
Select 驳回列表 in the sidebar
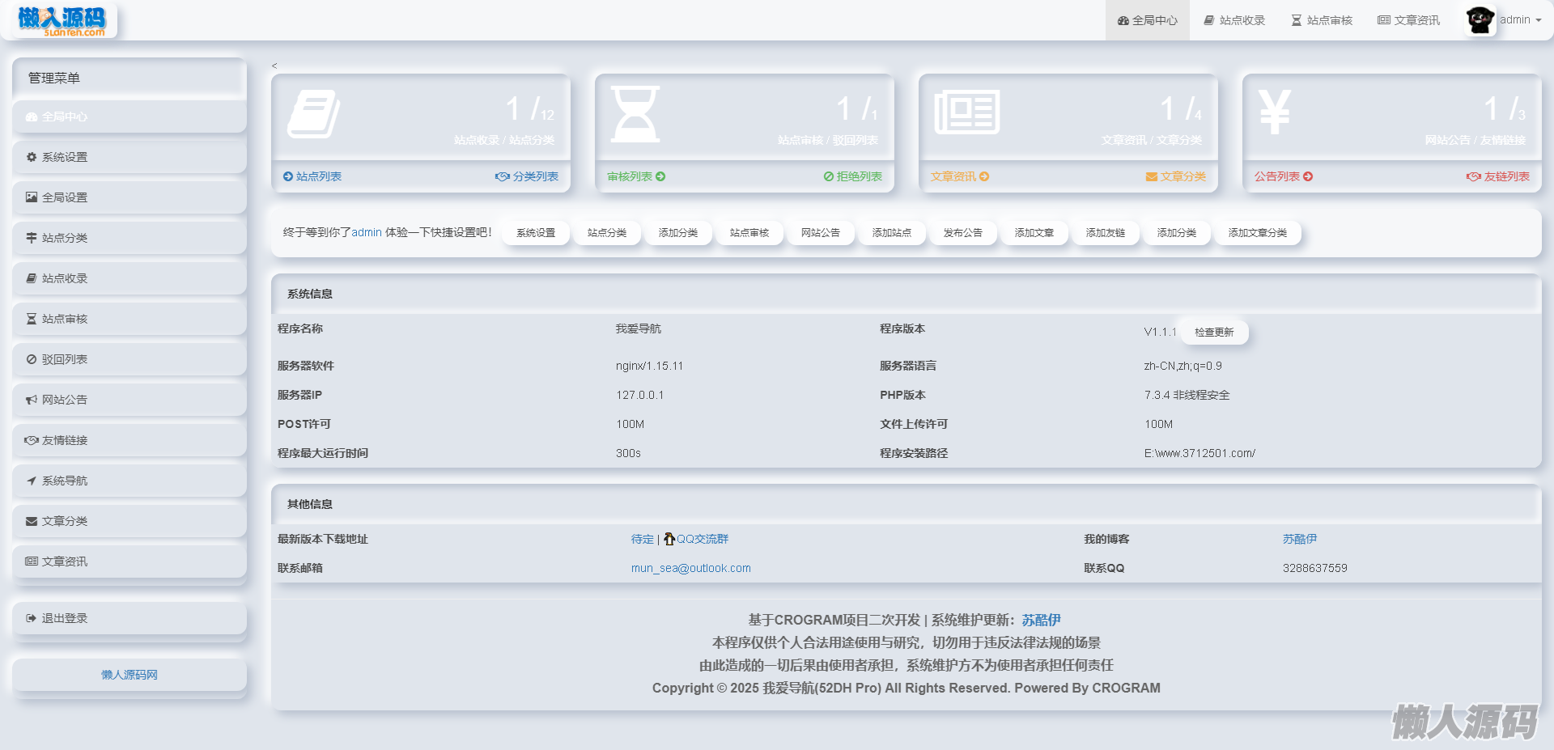(x=65, y=359)
